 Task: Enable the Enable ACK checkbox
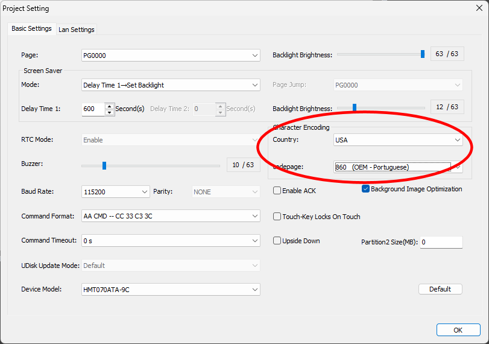tap(277, 191)
